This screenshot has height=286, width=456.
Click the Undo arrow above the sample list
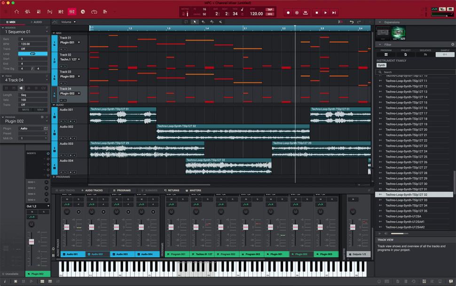pyautogui.click(x=352, y=22)
